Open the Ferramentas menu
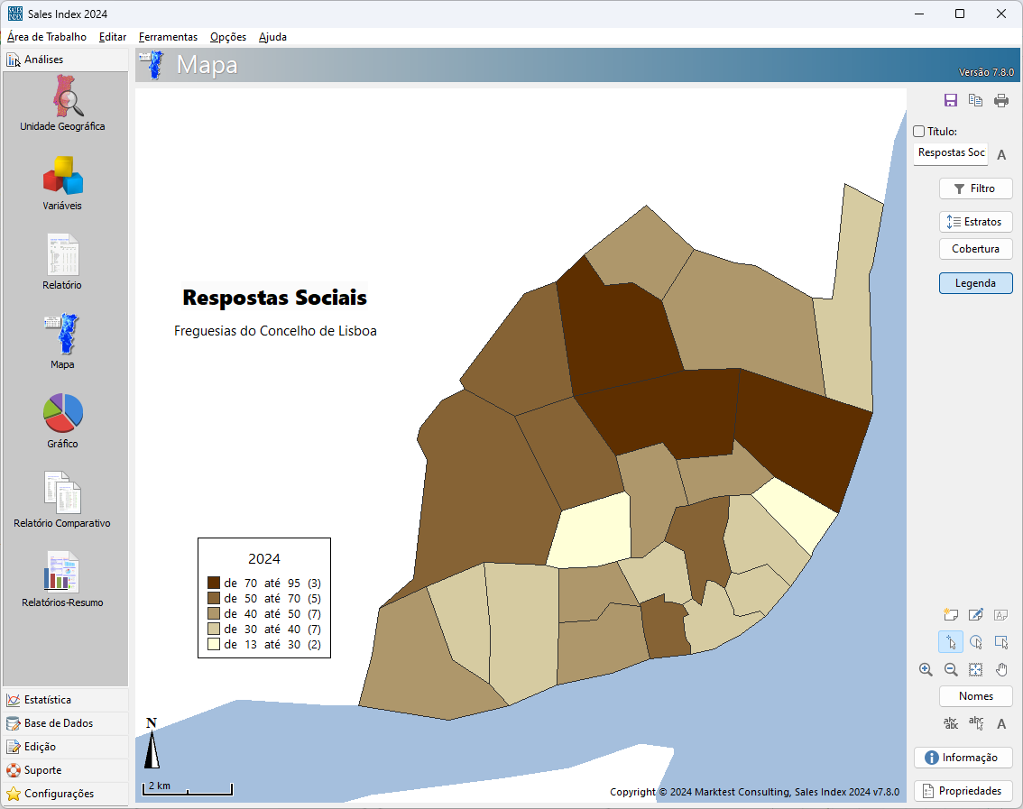Screen dimensions: 1023x809 coord(168,37)
